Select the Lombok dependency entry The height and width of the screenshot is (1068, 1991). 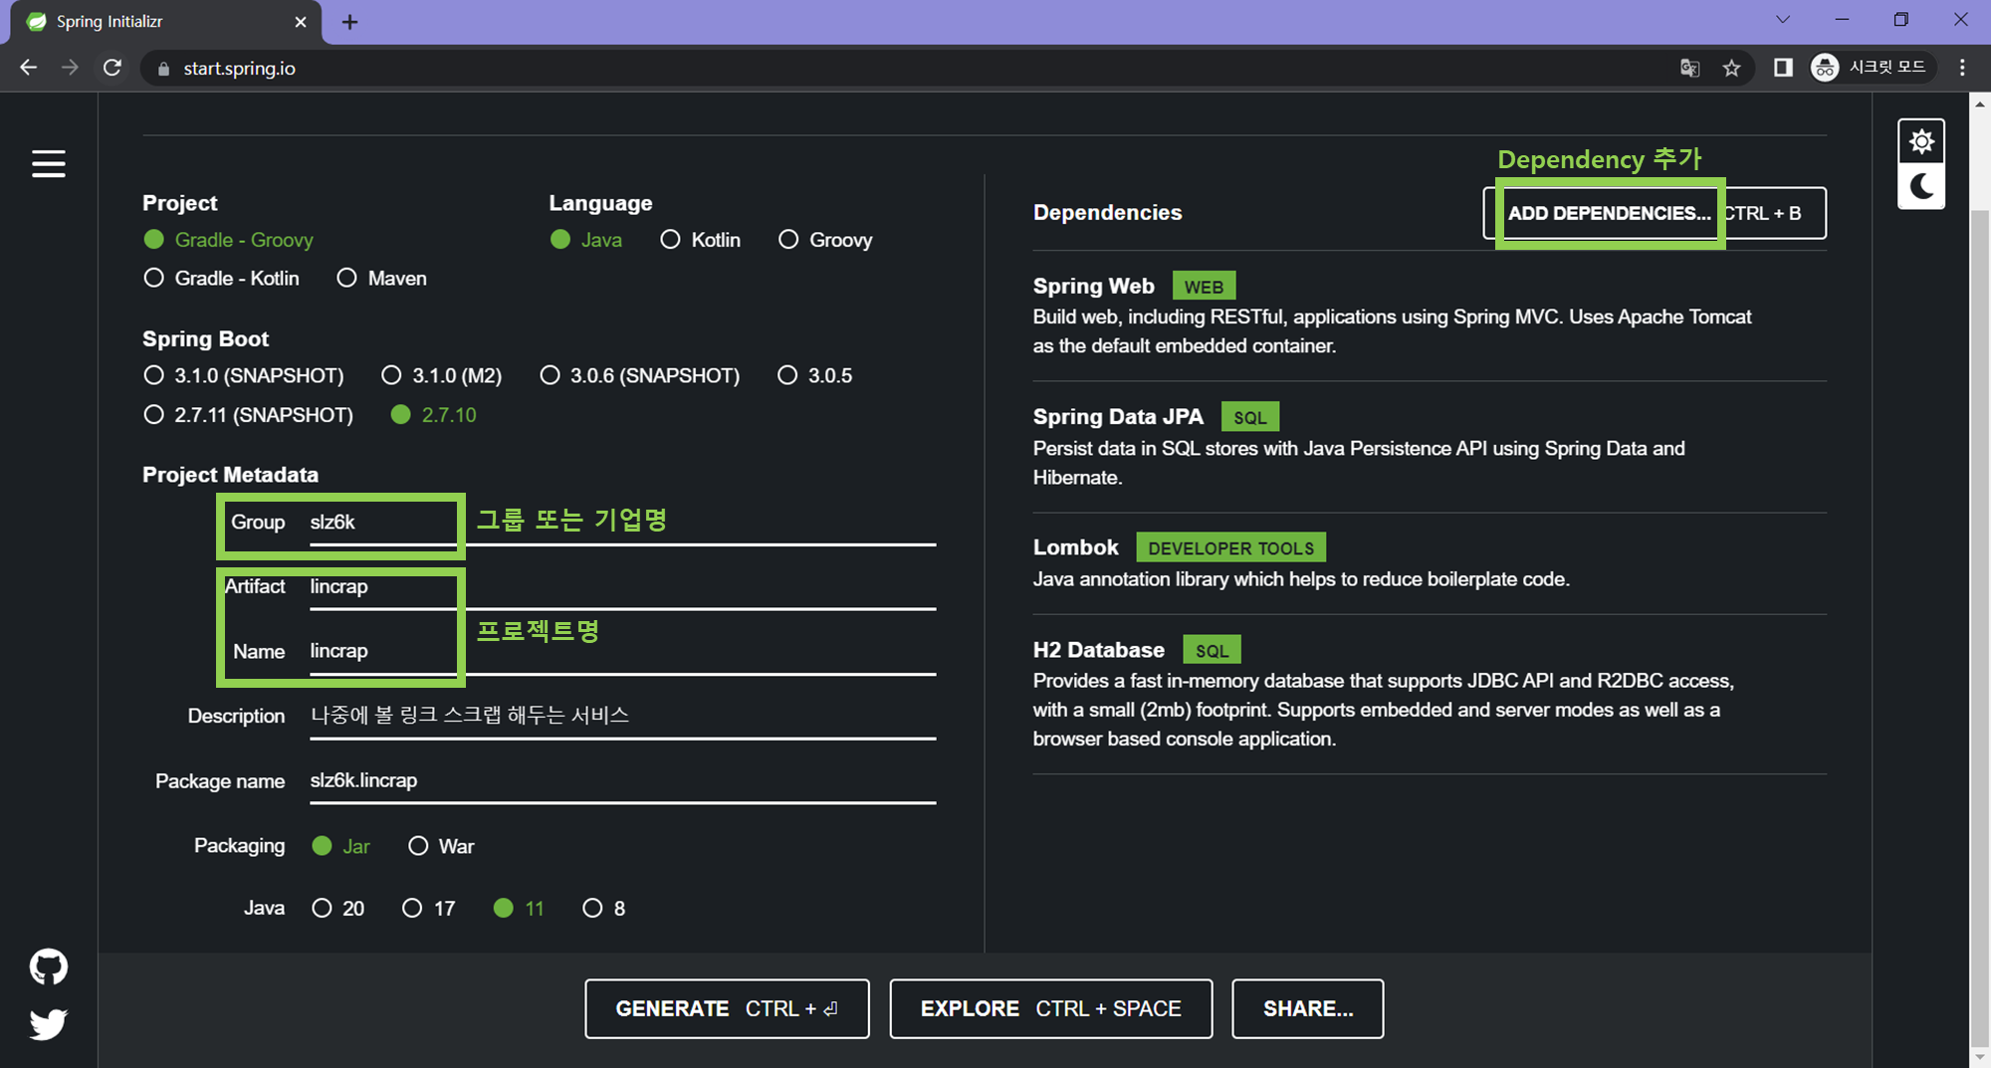coord(1430,562)
